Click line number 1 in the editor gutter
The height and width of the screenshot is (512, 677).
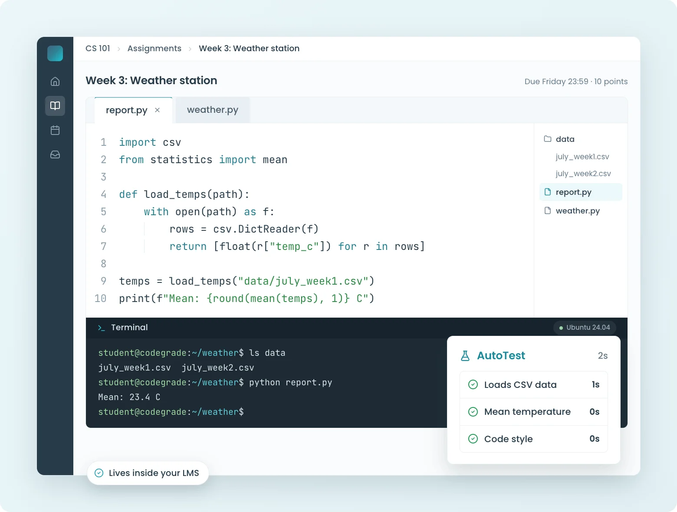[x=103, y=142]
